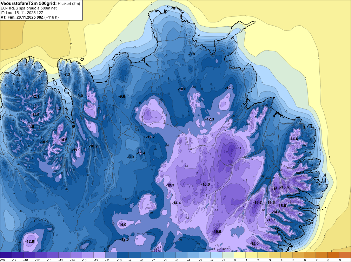The image size is (351, 262).
Task: Select the -15.5 temperature value
Action: pos(282,206)
